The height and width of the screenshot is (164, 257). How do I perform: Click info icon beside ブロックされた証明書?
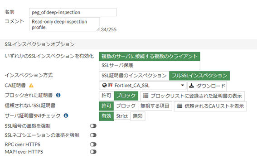click(58, 95)
